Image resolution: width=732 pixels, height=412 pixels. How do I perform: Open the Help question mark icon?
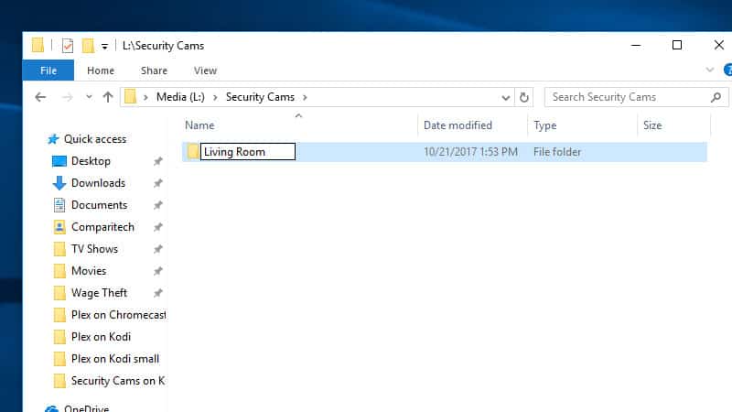(727, 70)
